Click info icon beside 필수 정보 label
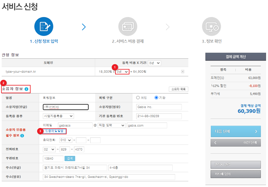Image resolution: width=268 pixels, height=187 pixels. point(22,136)
